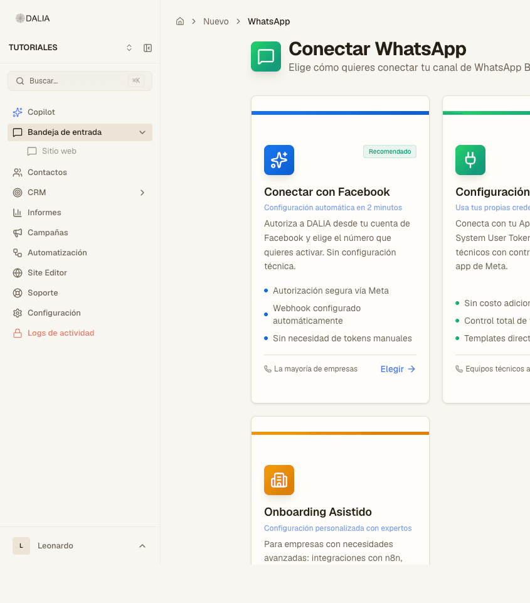The width and height of the screenshot is (530, 603).
Task: Select Onboarding Asistido card title
Action: coord(318,512)
